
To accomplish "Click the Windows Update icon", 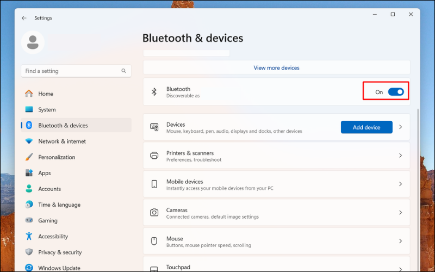I will [29, 268].
